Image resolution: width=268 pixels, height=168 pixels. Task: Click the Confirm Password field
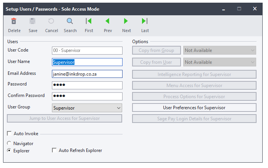tap(87, 96)
